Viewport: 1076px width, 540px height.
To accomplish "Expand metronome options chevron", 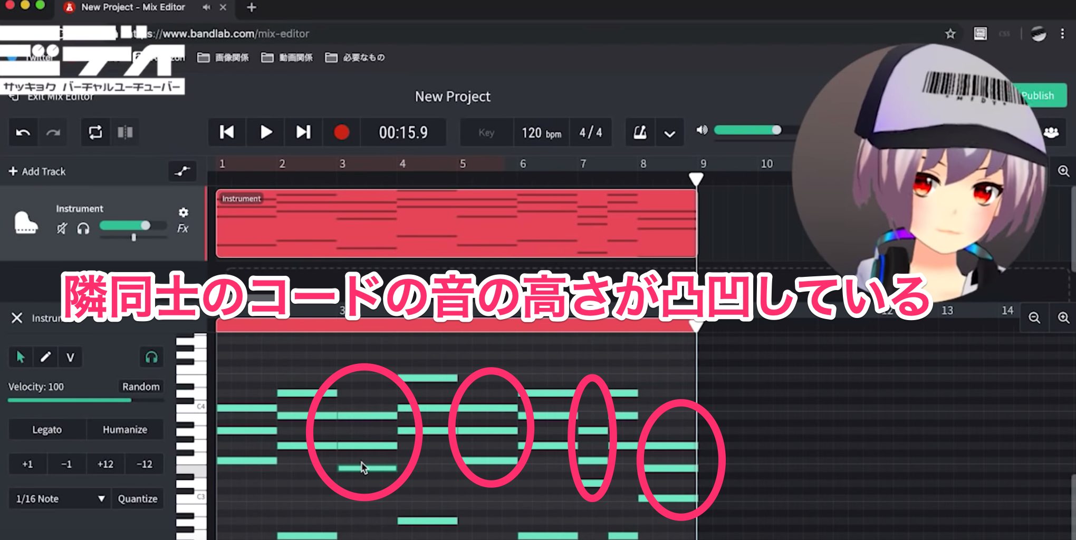I will pos(669,133).
